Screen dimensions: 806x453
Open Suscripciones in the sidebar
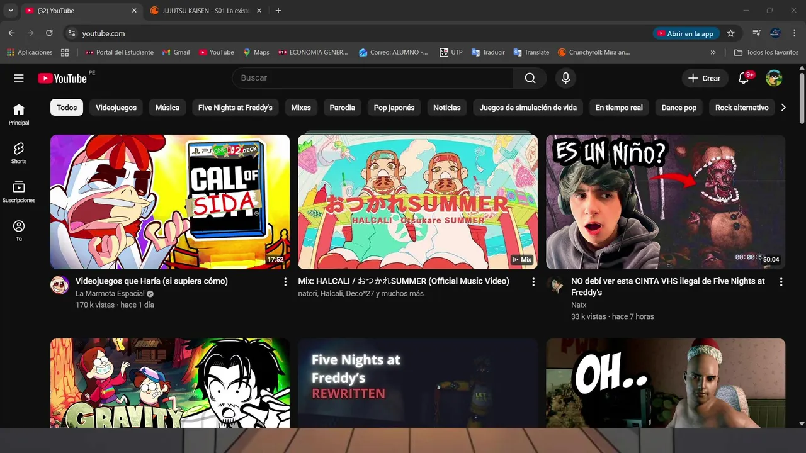pos(19,192)
